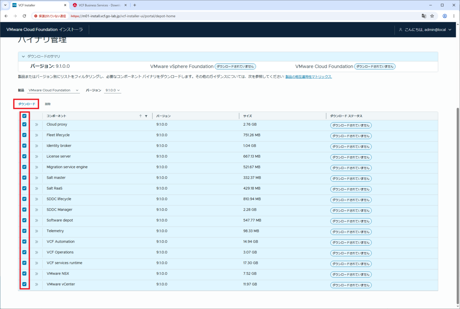Click the Telemetry component name
Screen dimensions: 460x309
coord(55,231)
